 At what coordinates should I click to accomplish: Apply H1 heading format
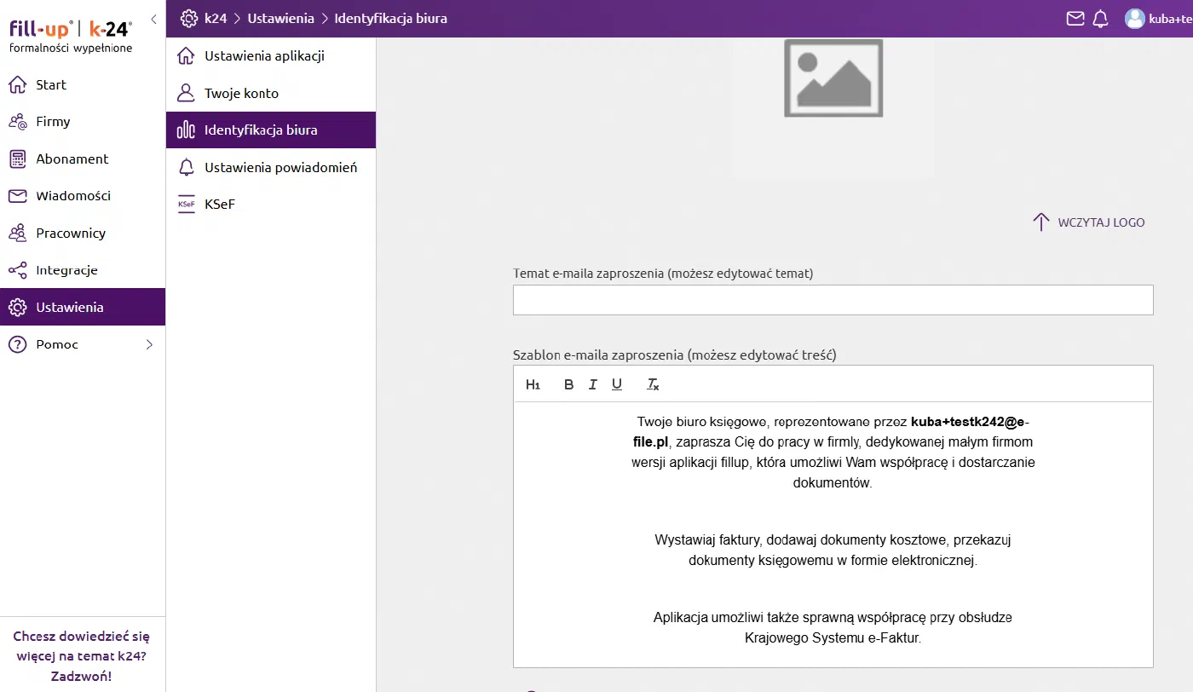533,384
